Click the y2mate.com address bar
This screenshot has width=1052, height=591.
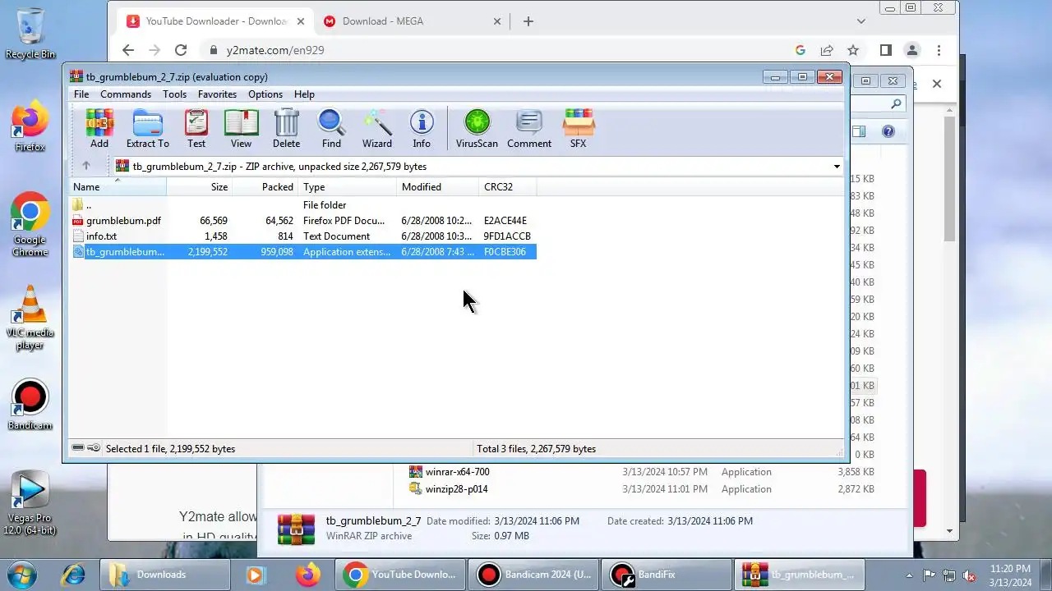point(275,50)
